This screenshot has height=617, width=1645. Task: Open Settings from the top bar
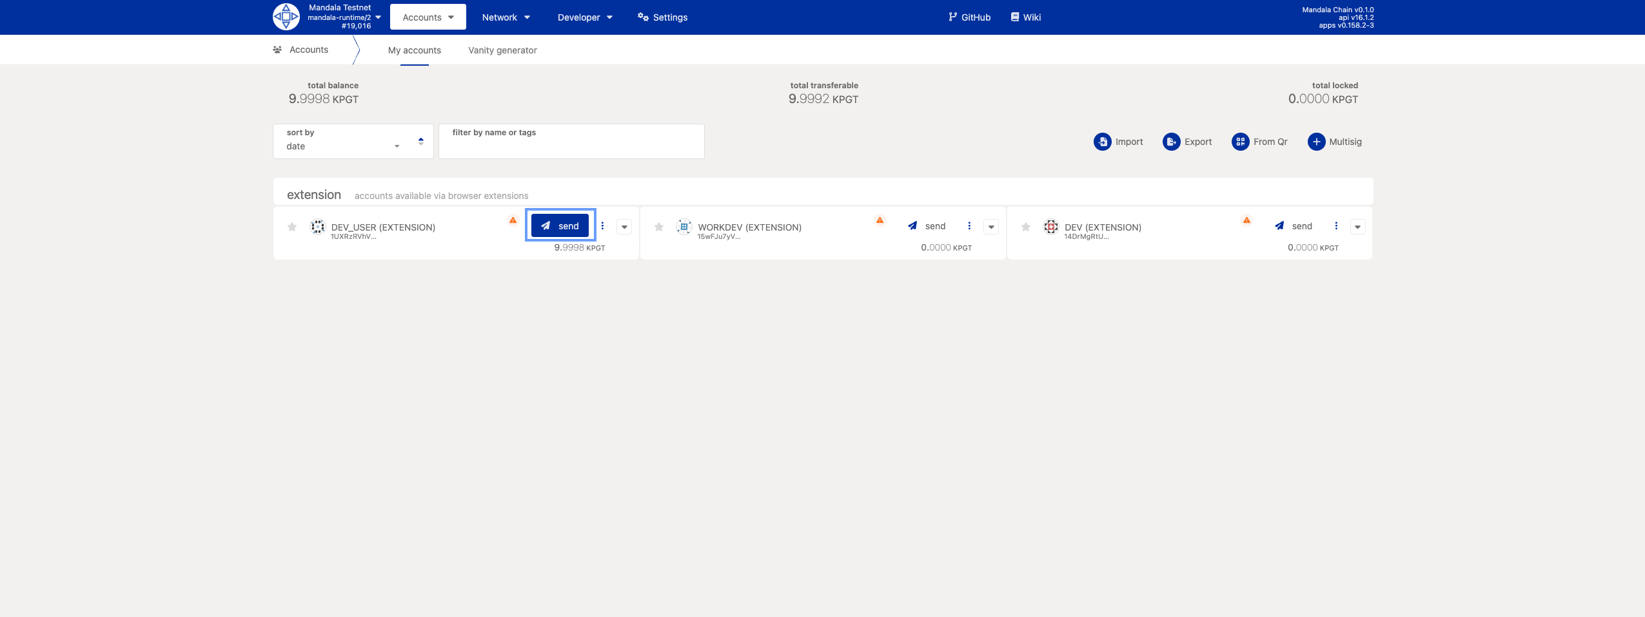click(662, 17)
